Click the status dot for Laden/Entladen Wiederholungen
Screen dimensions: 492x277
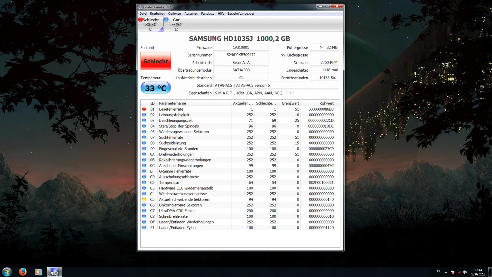point(144,222)
